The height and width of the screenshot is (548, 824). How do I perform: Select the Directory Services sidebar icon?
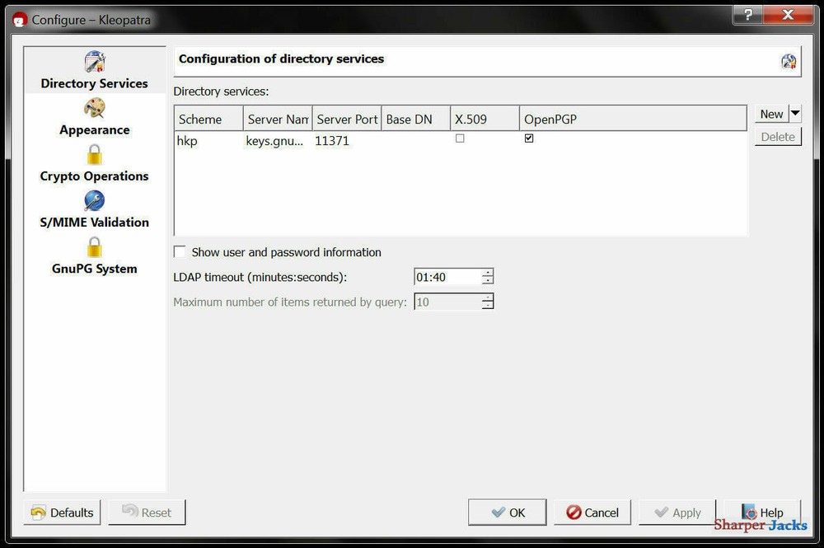click(x=93, y=61)
